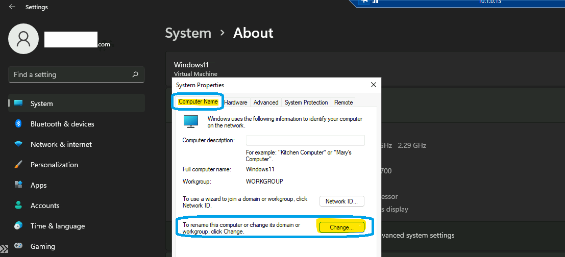This screenshot has height=257, width=565.
Task: Click the Network ID... button
Action: click(341, 201)
